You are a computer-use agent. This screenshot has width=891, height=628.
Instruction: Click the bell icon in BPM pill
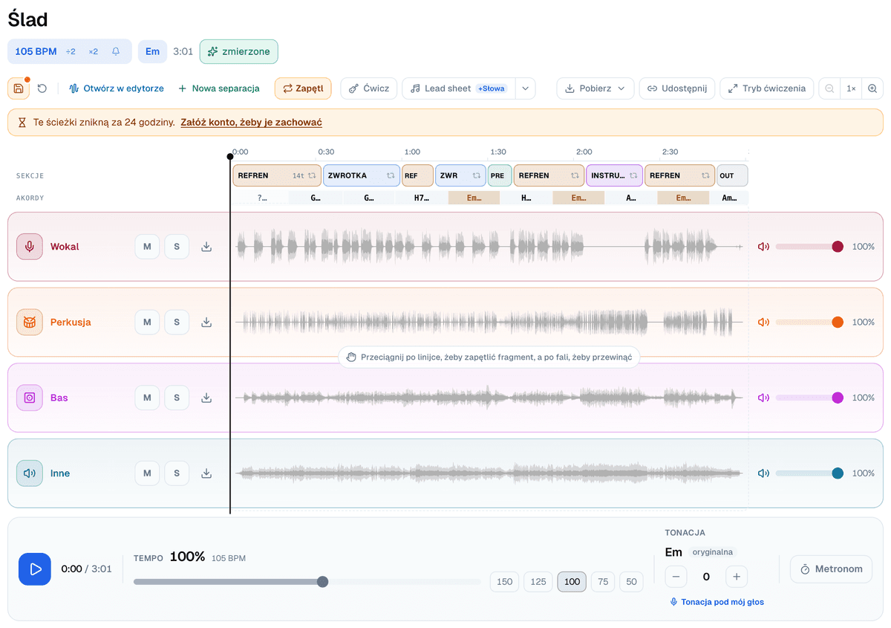coord(116,51)
